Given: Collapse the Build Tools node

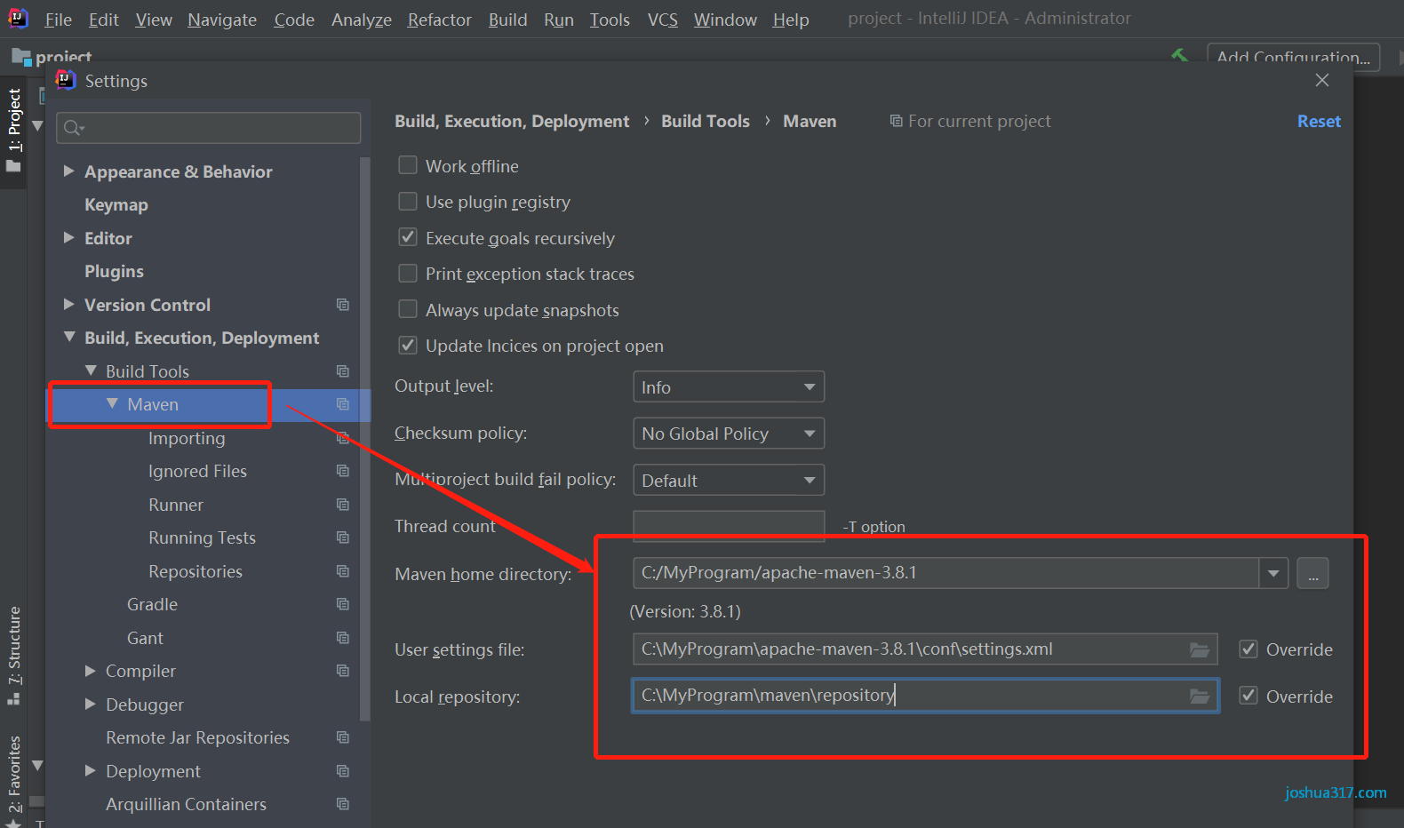Looking at the screenshot, I should [x=91, y=370].
